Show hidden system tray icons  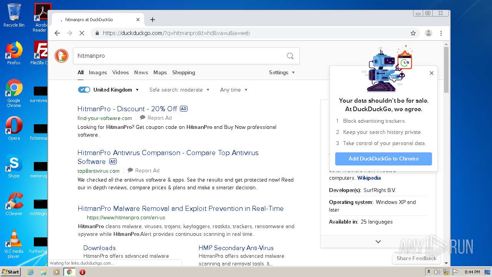click(x=428, y=272)
